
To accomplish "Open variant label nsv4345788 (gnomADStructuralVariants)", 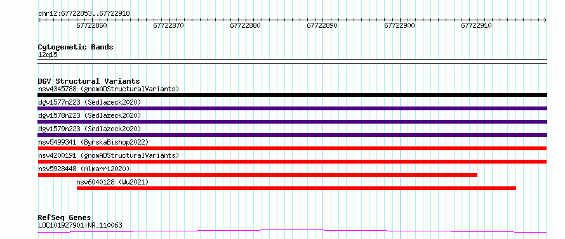I will tap(109, 89).
